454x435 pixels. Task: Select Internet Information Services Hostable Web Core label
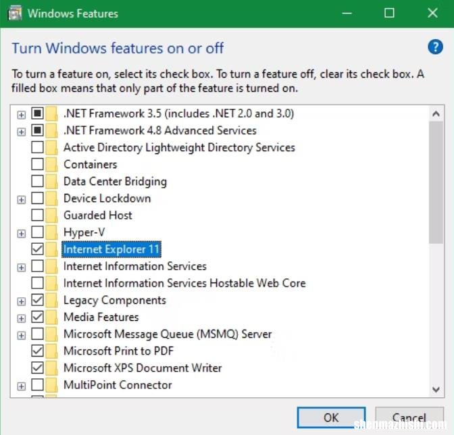tap(184, 283)
